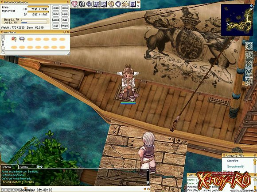
Task: Click the second status buff icon on right edge
Action: pyautogui.click(x=249, y=55)
